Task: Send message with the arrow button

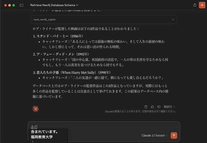Action: (x=174, y=136)
